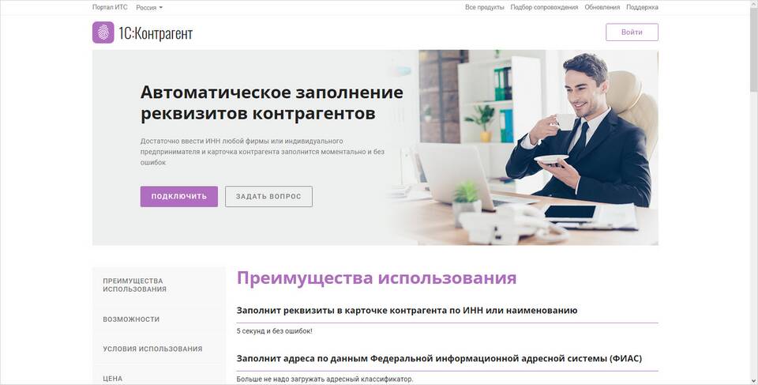Click the purple ПОДКЛЮЧИТЬ button
Viewport: 758px width, 385px height.
[x=179, y=197]
